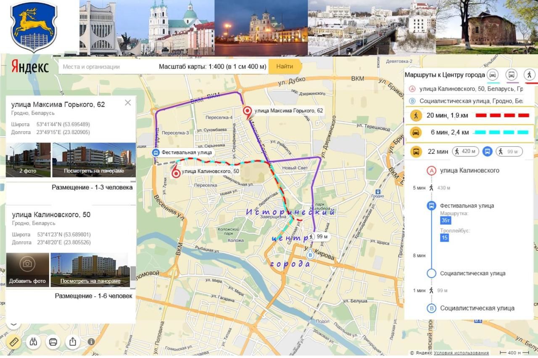Switch to public transport route mode

click(x=511, y=75)
